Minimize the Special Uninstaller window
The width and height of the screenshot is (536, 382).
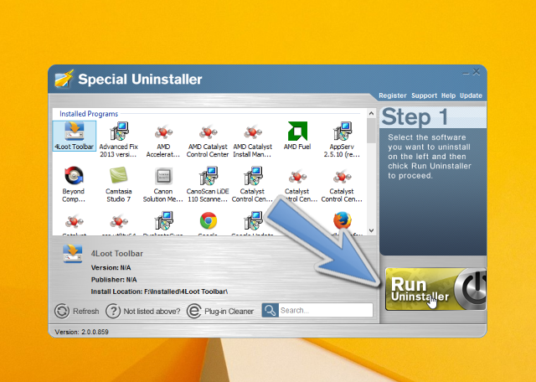(x=466, y=73)
